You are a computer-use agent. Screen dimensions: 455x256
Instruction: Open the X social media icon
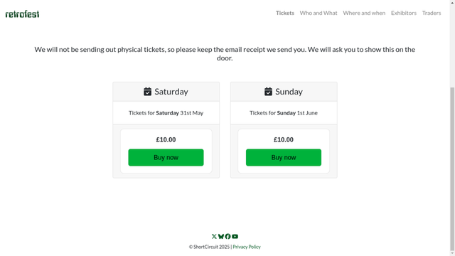coord(214,237)
